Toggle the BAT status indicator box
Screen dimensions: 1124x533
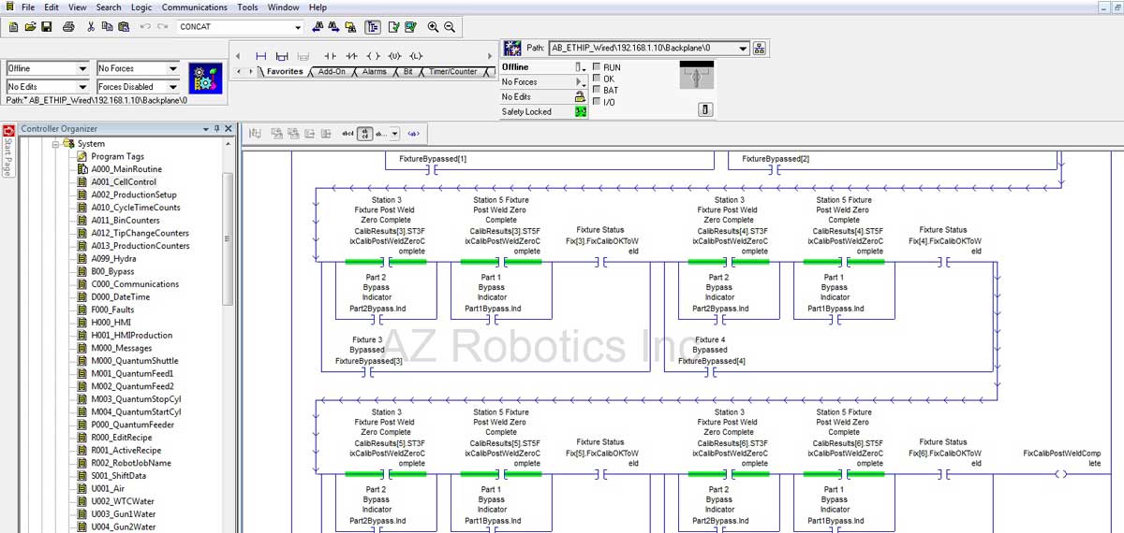597,90
